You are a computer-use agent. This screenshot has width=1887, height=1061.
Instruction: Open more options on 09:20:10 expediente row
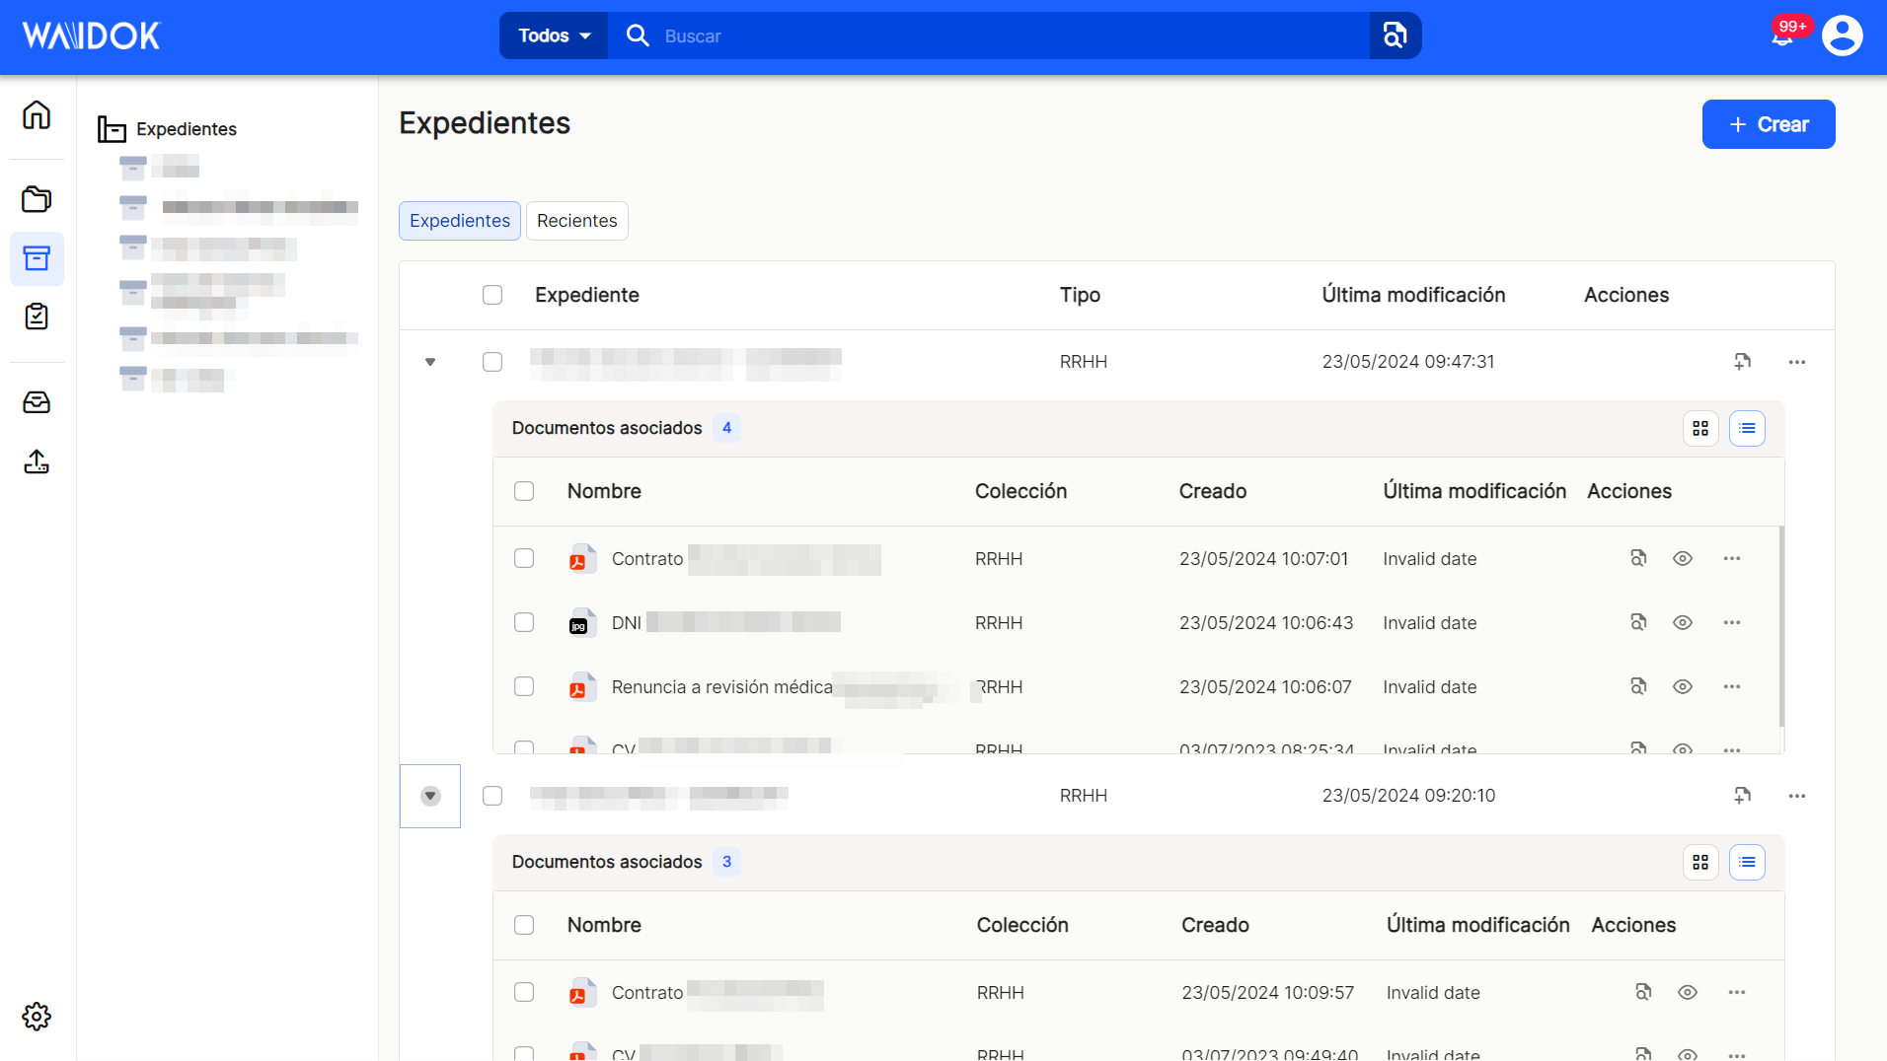tap(1797, 796)
